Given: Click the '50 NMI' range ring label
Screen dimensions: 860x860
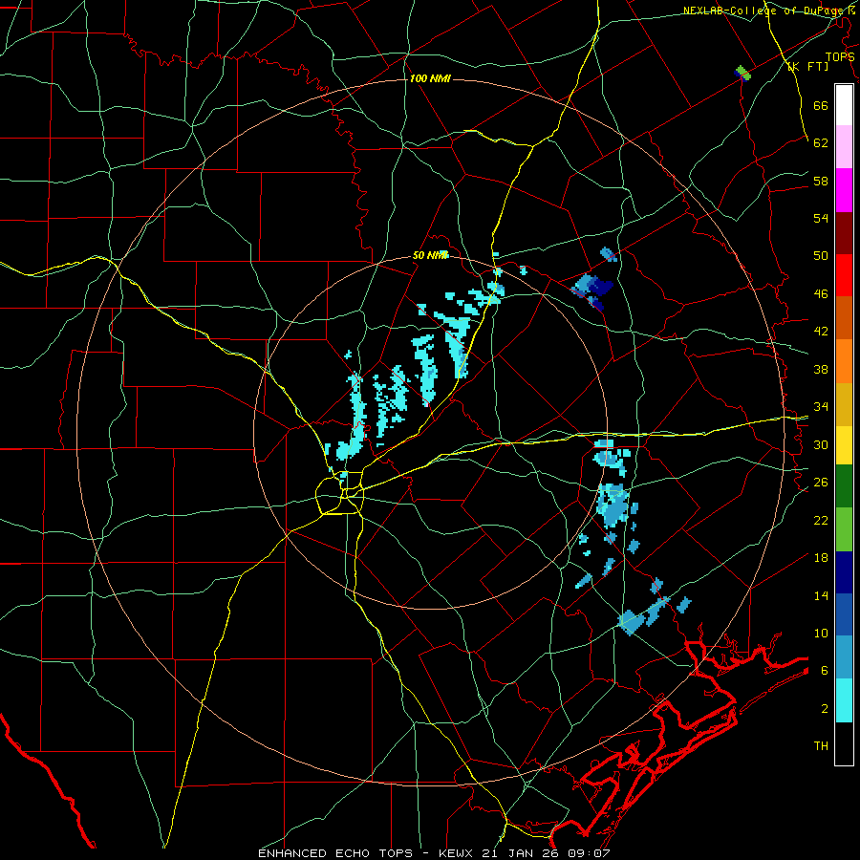Looking at the screenshot, I should [430, 255].
